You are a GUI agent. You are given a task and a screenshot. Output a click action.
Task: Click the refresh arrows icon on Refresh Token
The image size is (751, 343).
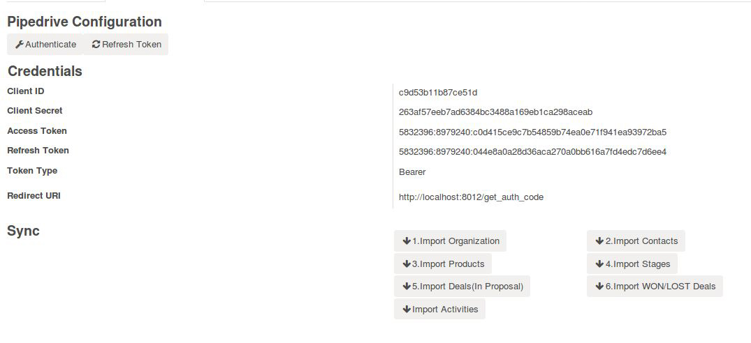click(96, 45)
